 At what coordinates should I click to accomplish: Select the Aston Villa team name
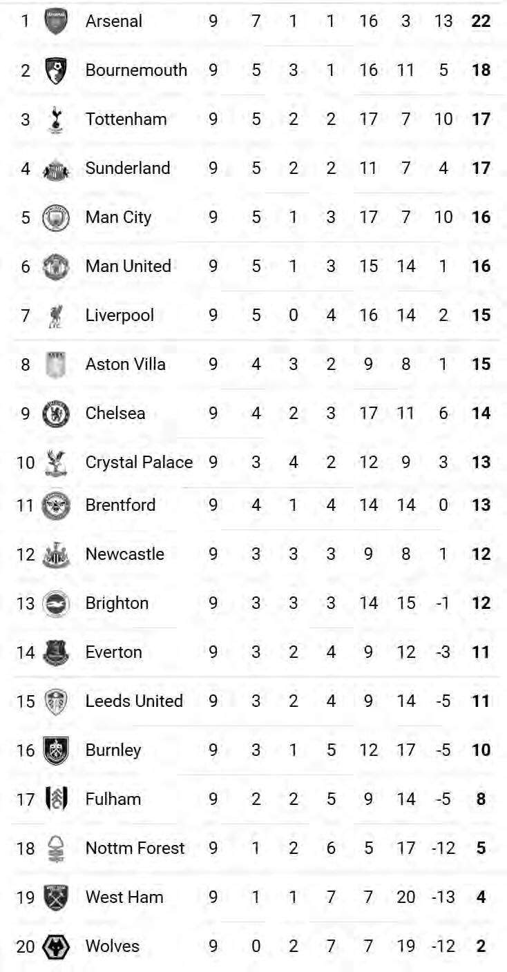coord(126,364)
